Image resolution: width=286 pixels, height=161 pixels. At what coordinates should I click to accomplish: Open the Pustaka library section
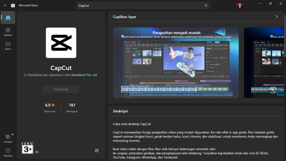(8, 138)
